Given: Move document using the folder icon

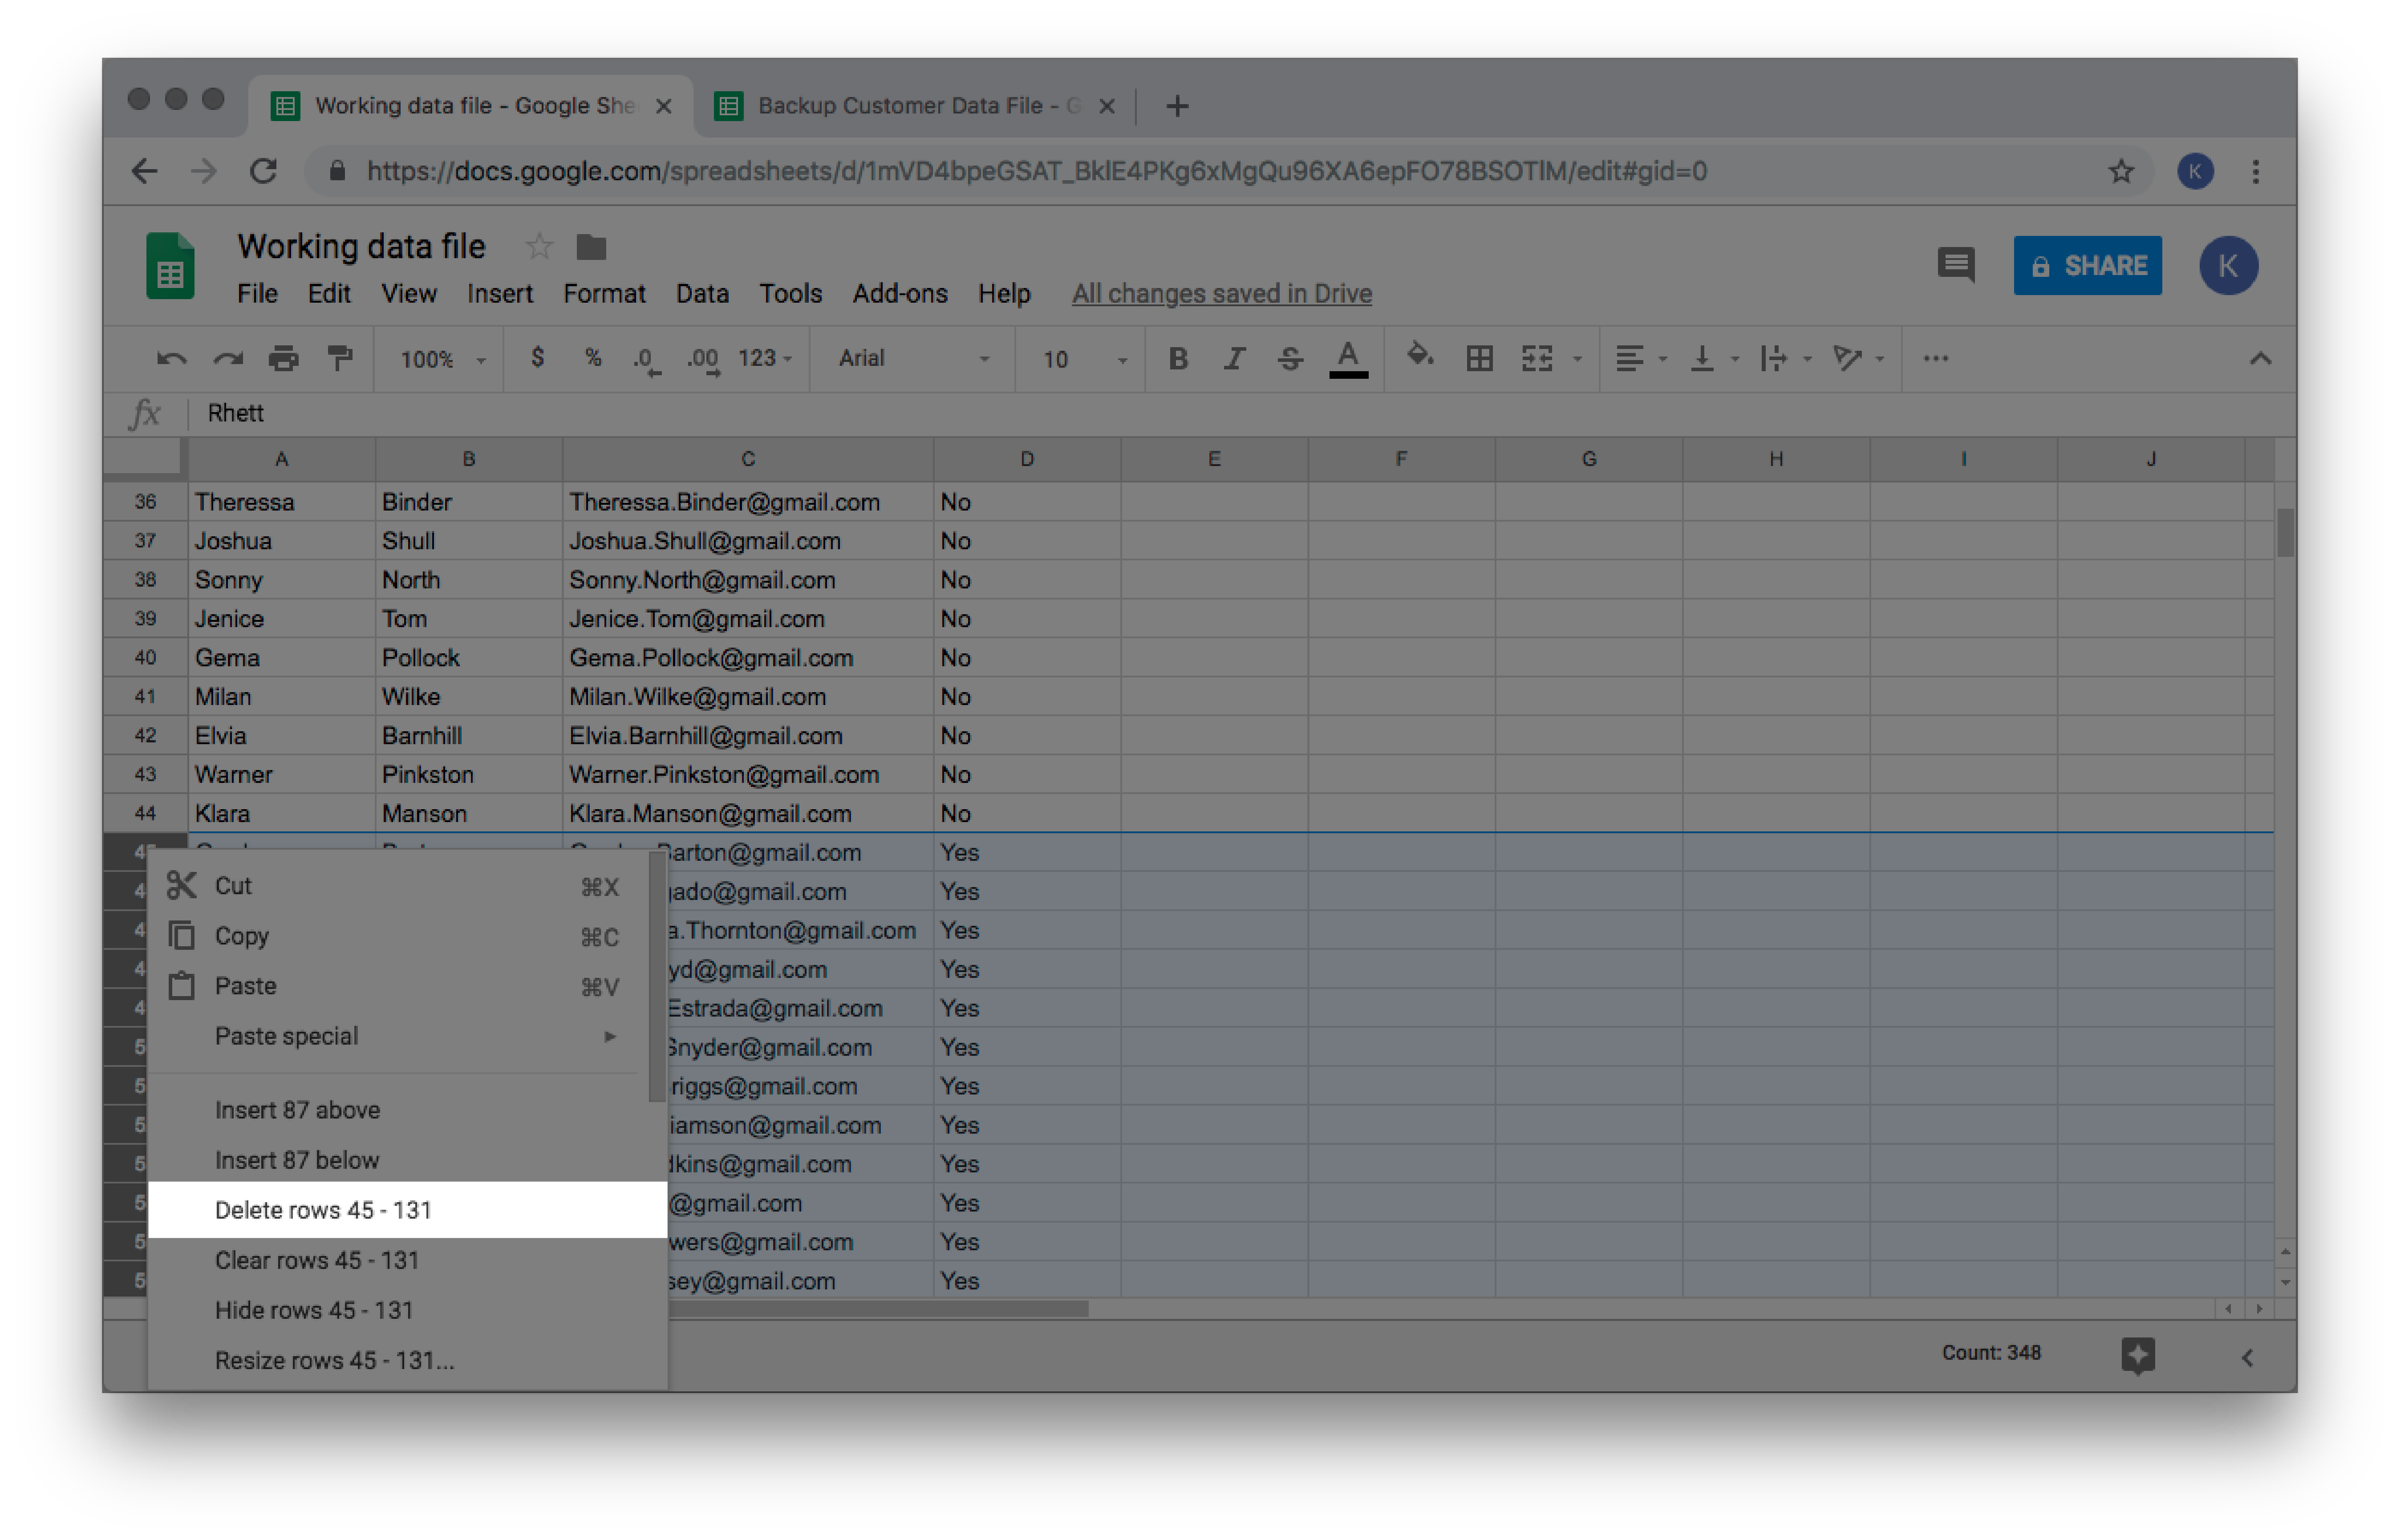Looking at the screenshot, I should click(x=592, y=246).
